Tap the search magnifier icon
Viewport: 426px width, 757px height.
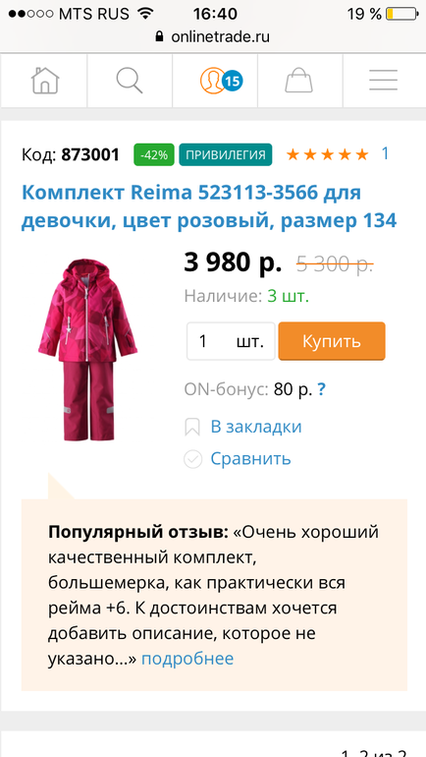(x=130, y=81)
